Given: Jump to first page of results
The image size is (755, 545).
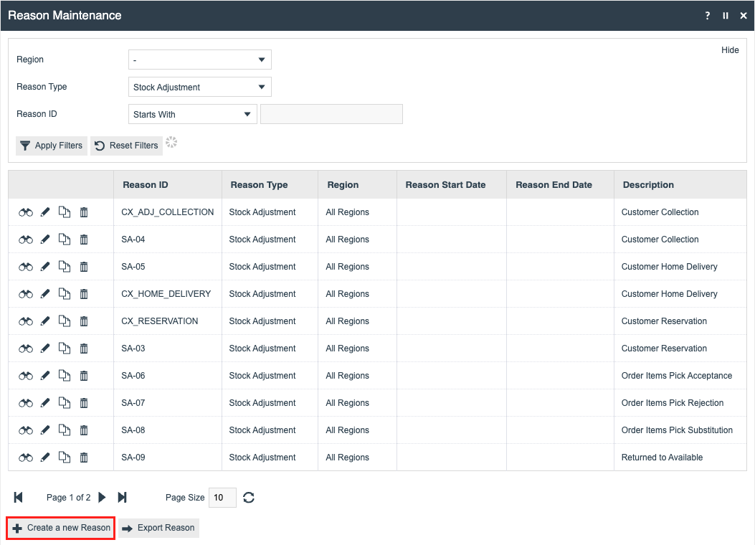Looking at the screenshot, I should click(x=19, y=498).
